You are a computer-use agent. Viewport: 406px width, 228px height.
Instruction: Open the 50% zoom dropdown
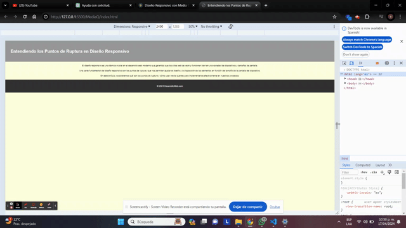coord(193,27)
